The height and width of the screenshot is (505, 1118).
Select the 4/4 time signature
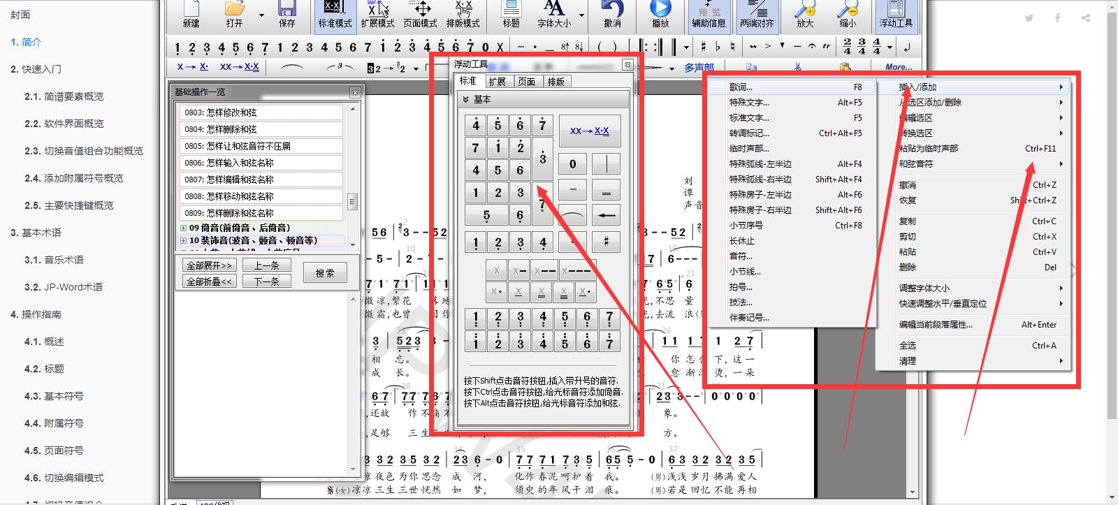tap(876, 47)
